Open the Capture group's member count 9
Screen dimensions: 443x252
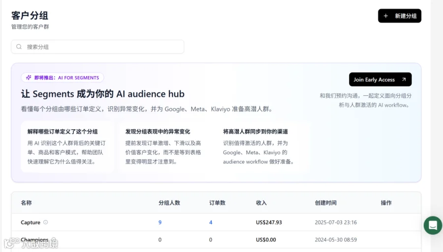coord(160,223)
